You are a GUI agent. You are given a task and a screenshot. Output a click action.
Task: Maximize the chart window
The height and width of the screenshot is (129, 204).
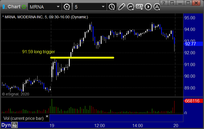pos(188,3)
